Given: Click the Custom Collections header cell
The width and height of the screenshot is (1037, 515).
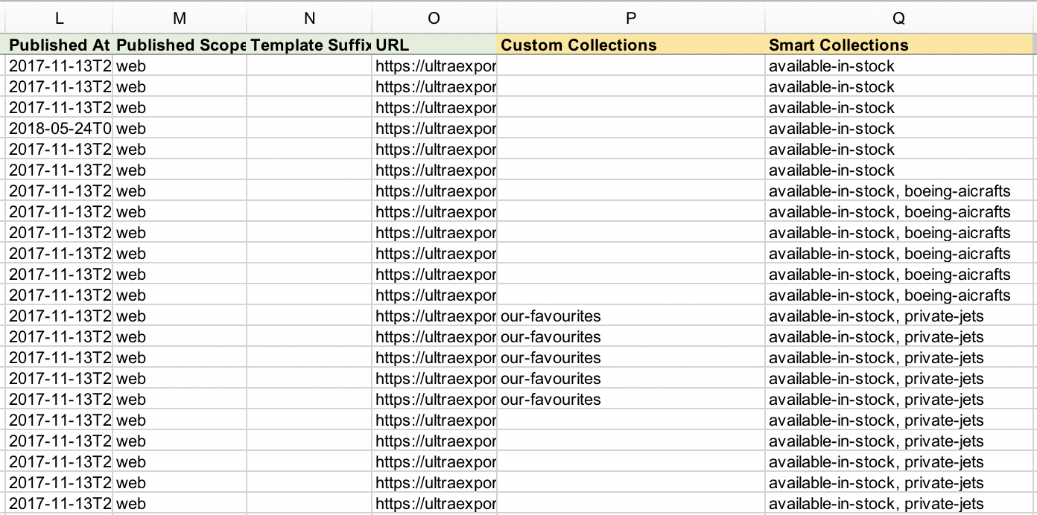Looking at the screenshot, I should coord(631,45).
